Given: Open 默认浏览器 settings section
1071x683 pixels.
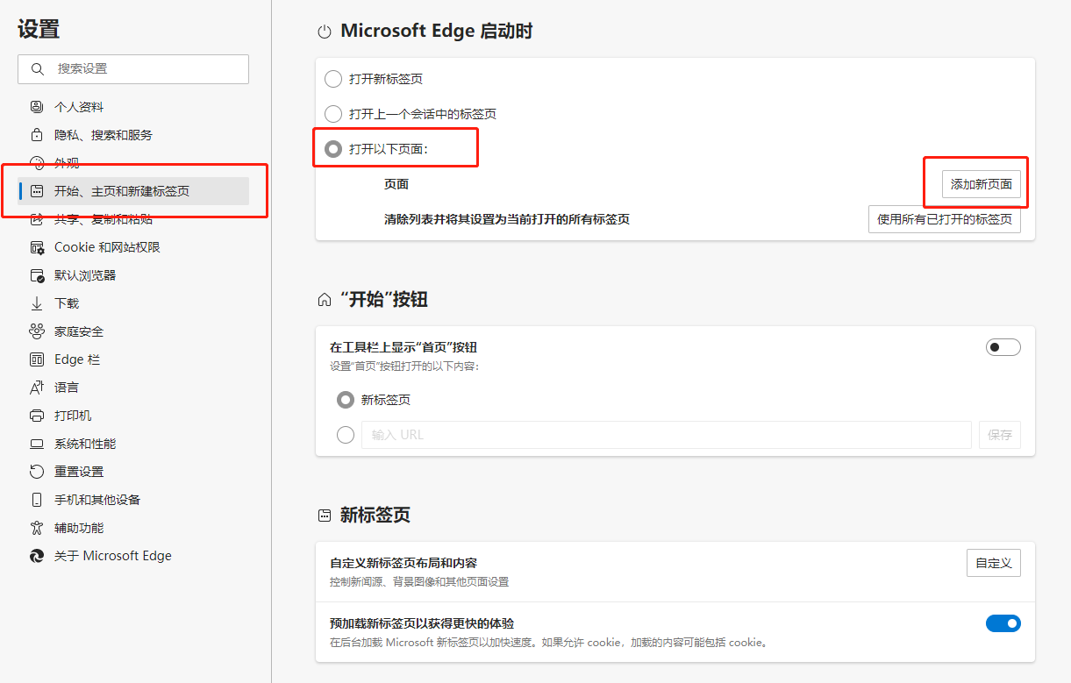Looking at the screenshot, I should (x=133, y=275).
